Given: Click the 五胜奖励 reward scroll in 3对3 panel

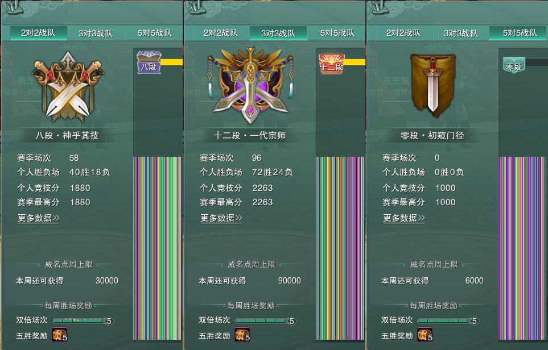Looking at the screenshot, I should point(242,335).
